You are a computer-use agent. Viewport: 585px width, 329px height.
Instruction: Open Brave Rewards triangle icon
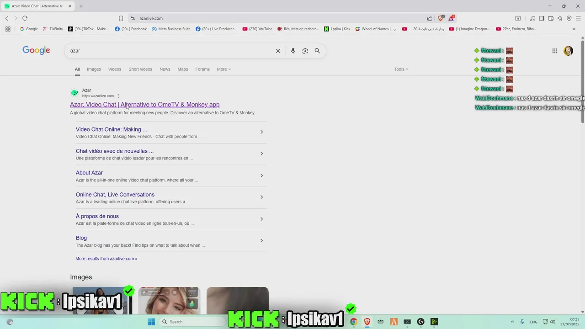pyautogui.click(x=452, y=18)
